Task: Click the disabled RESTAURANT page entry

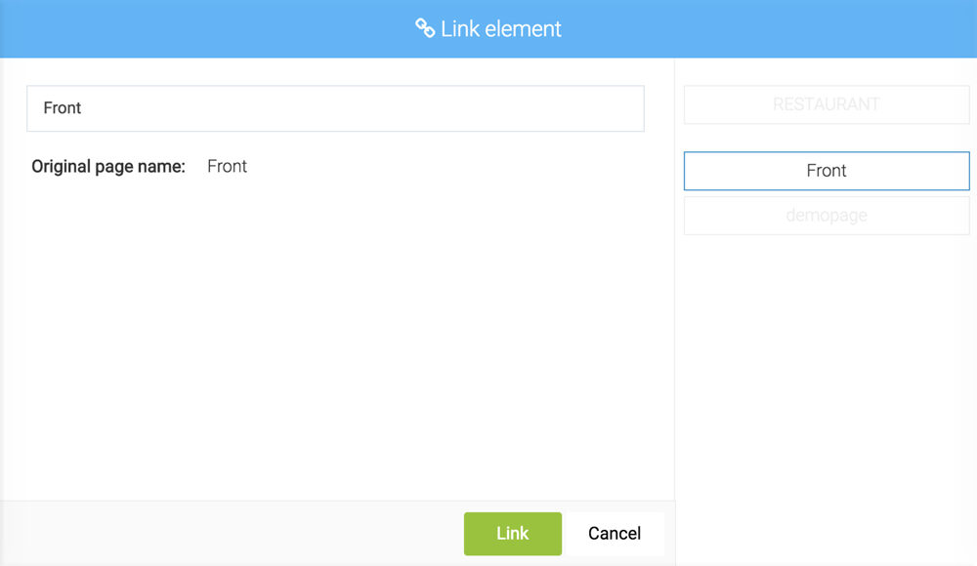Action: click(x=826, y=104)
